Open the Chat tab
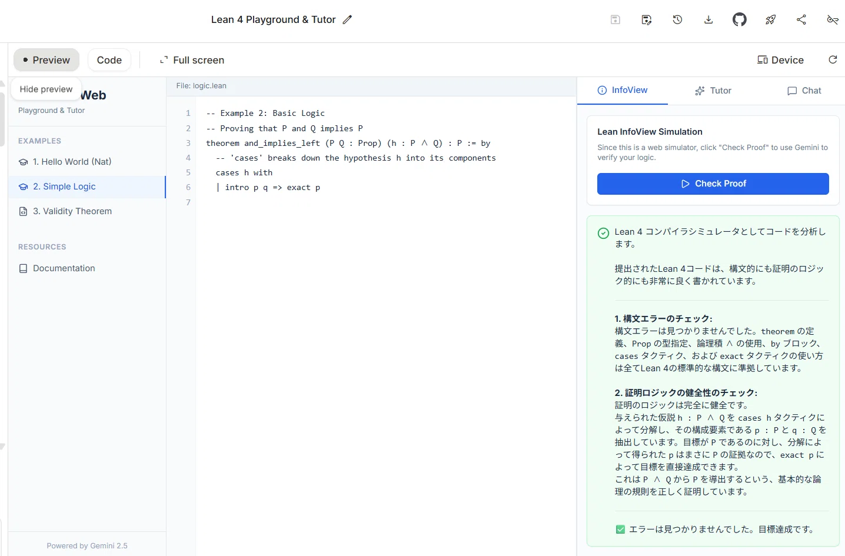The image size is (845, 556). tap(804, 91)
